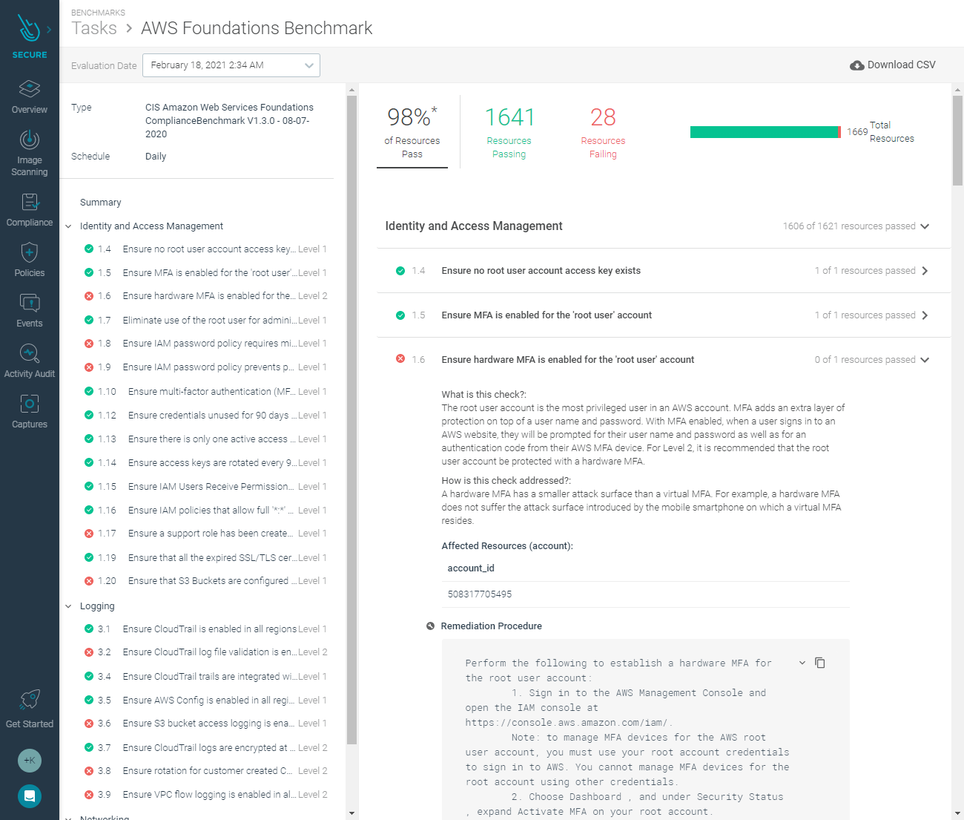
Task: Select check 3.6 S3 bucket access logging
Action: [205, 724]
